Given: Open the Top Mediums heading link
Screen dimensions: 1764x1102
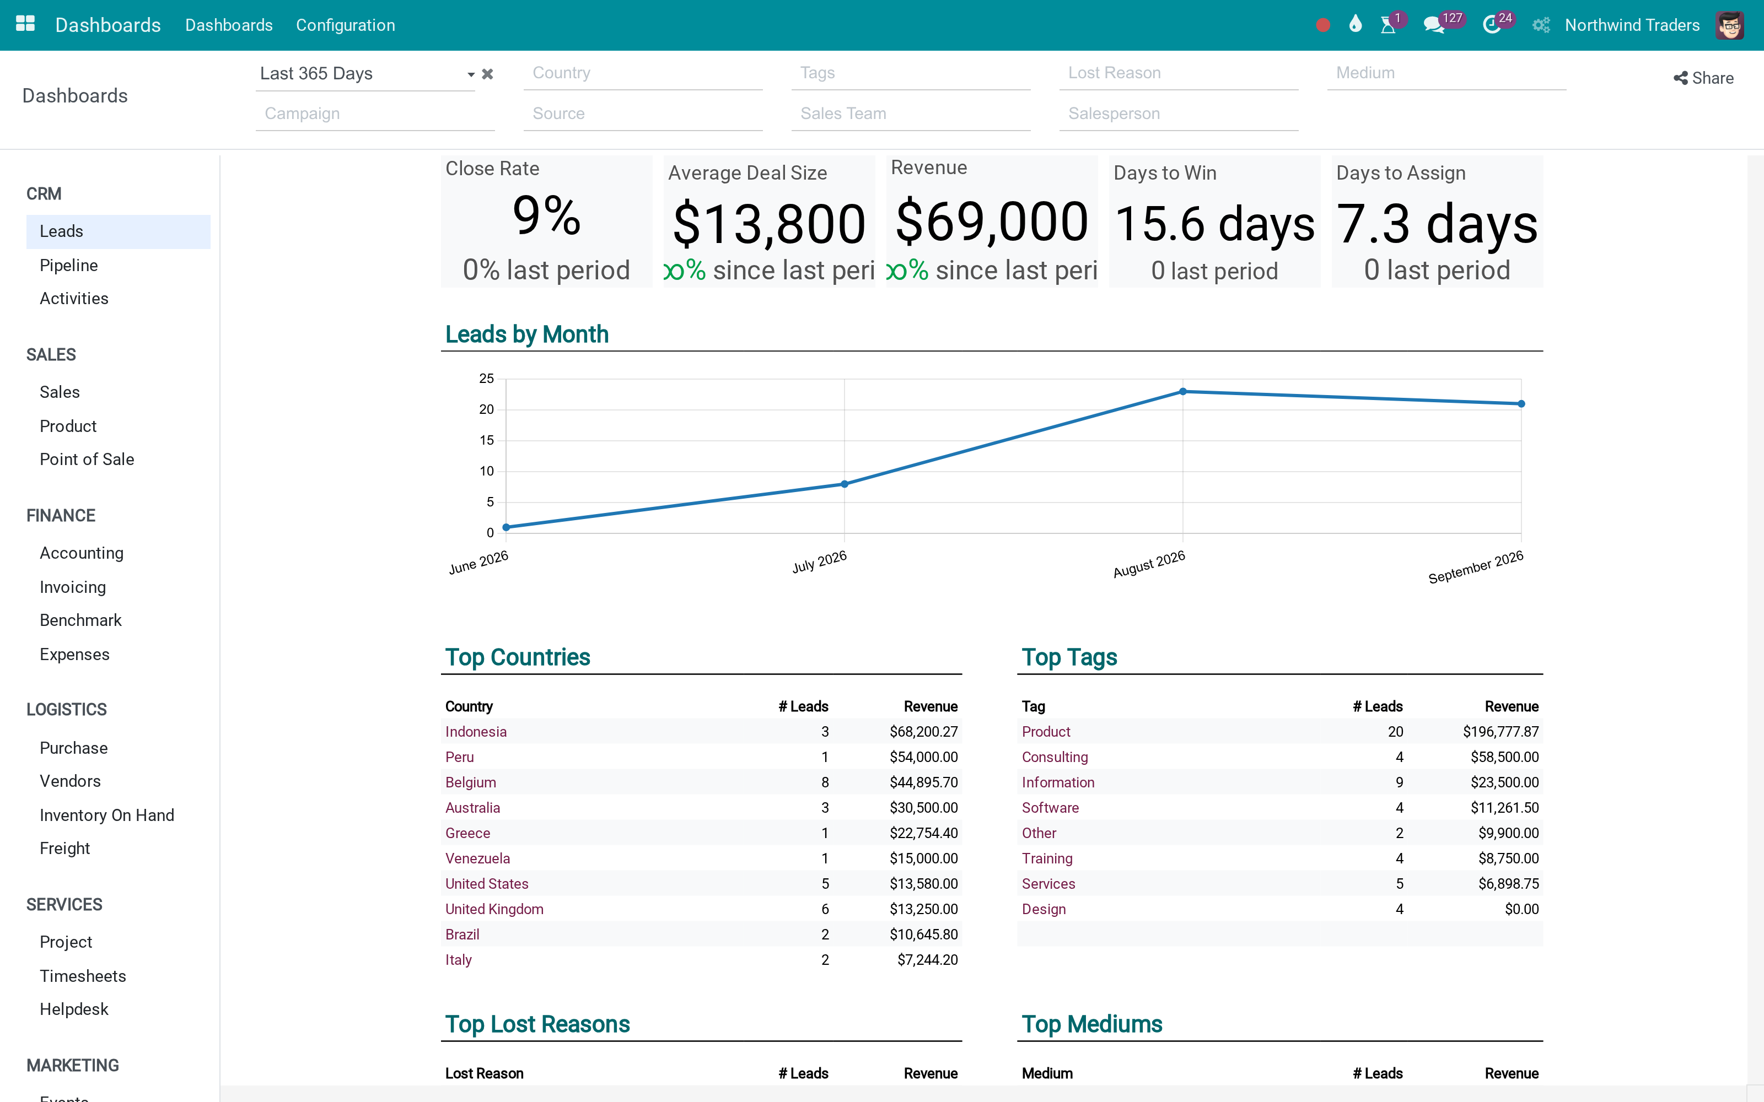Looking at the screenshot, I should pos(1092,1025).
